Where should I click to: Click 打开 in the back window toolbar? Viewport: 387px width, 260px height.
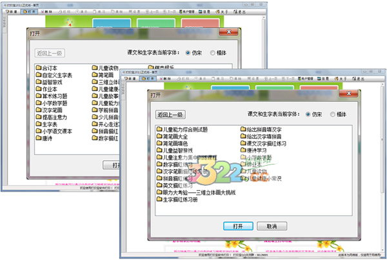[29, 12]
